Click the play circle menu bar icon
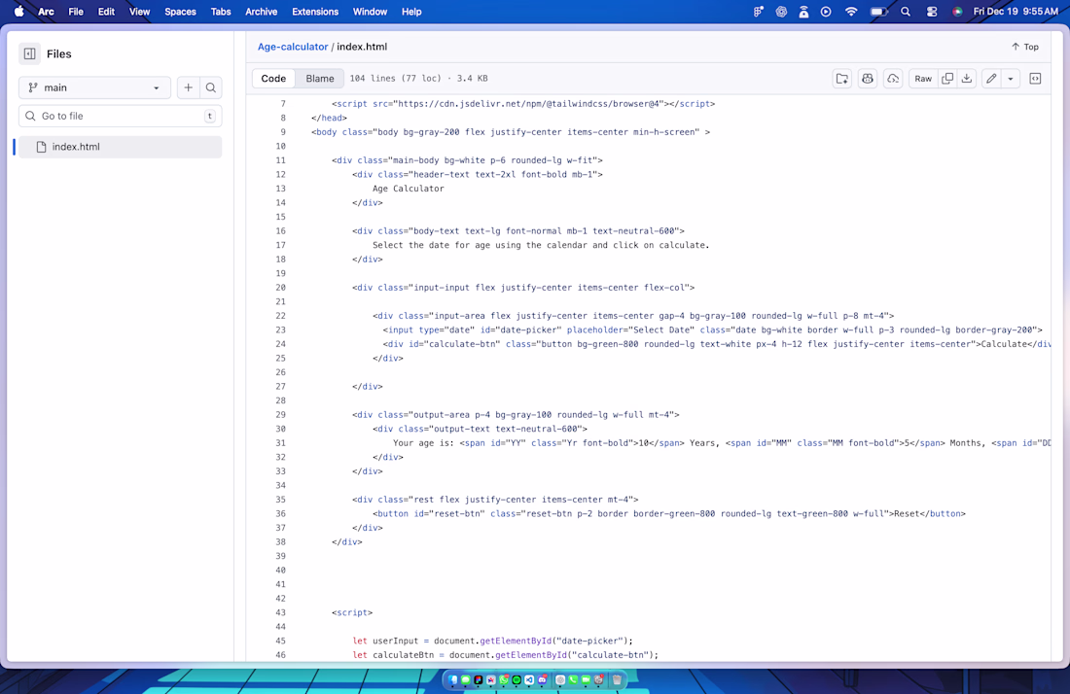The image size is (1070, 694). point(826,12)
